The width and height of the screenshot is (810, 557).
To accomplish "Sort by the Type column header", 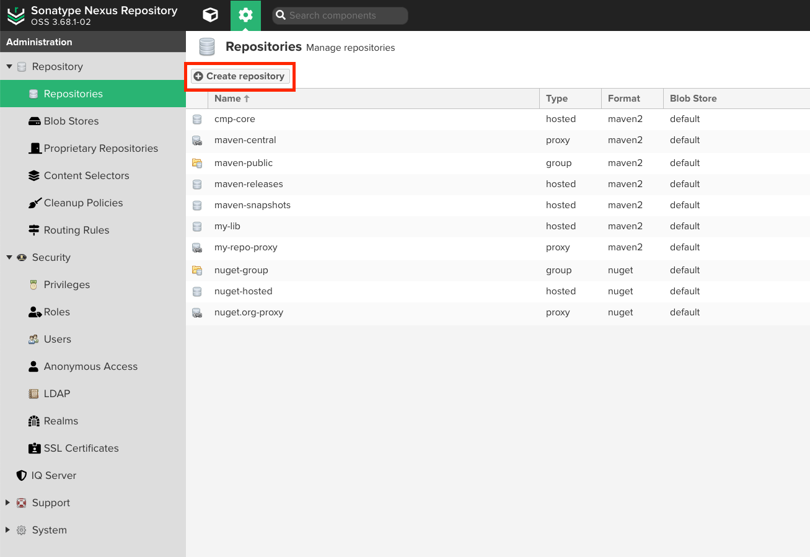I will [x=570, y=99].
